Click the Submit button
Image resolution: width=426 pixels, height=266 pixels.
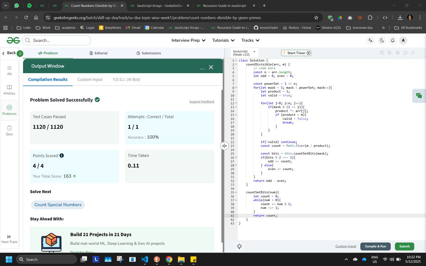coord(404,246)
